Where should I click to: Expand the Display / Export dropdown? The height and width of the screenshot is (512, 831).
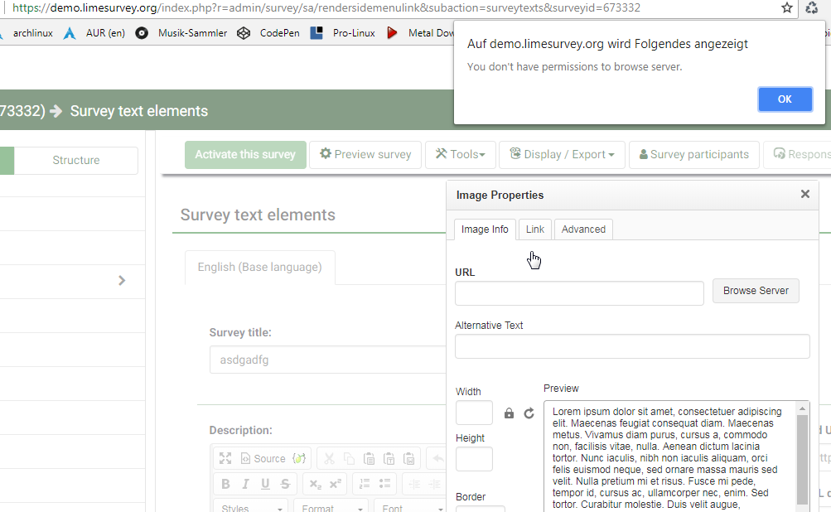pos(562,154)
